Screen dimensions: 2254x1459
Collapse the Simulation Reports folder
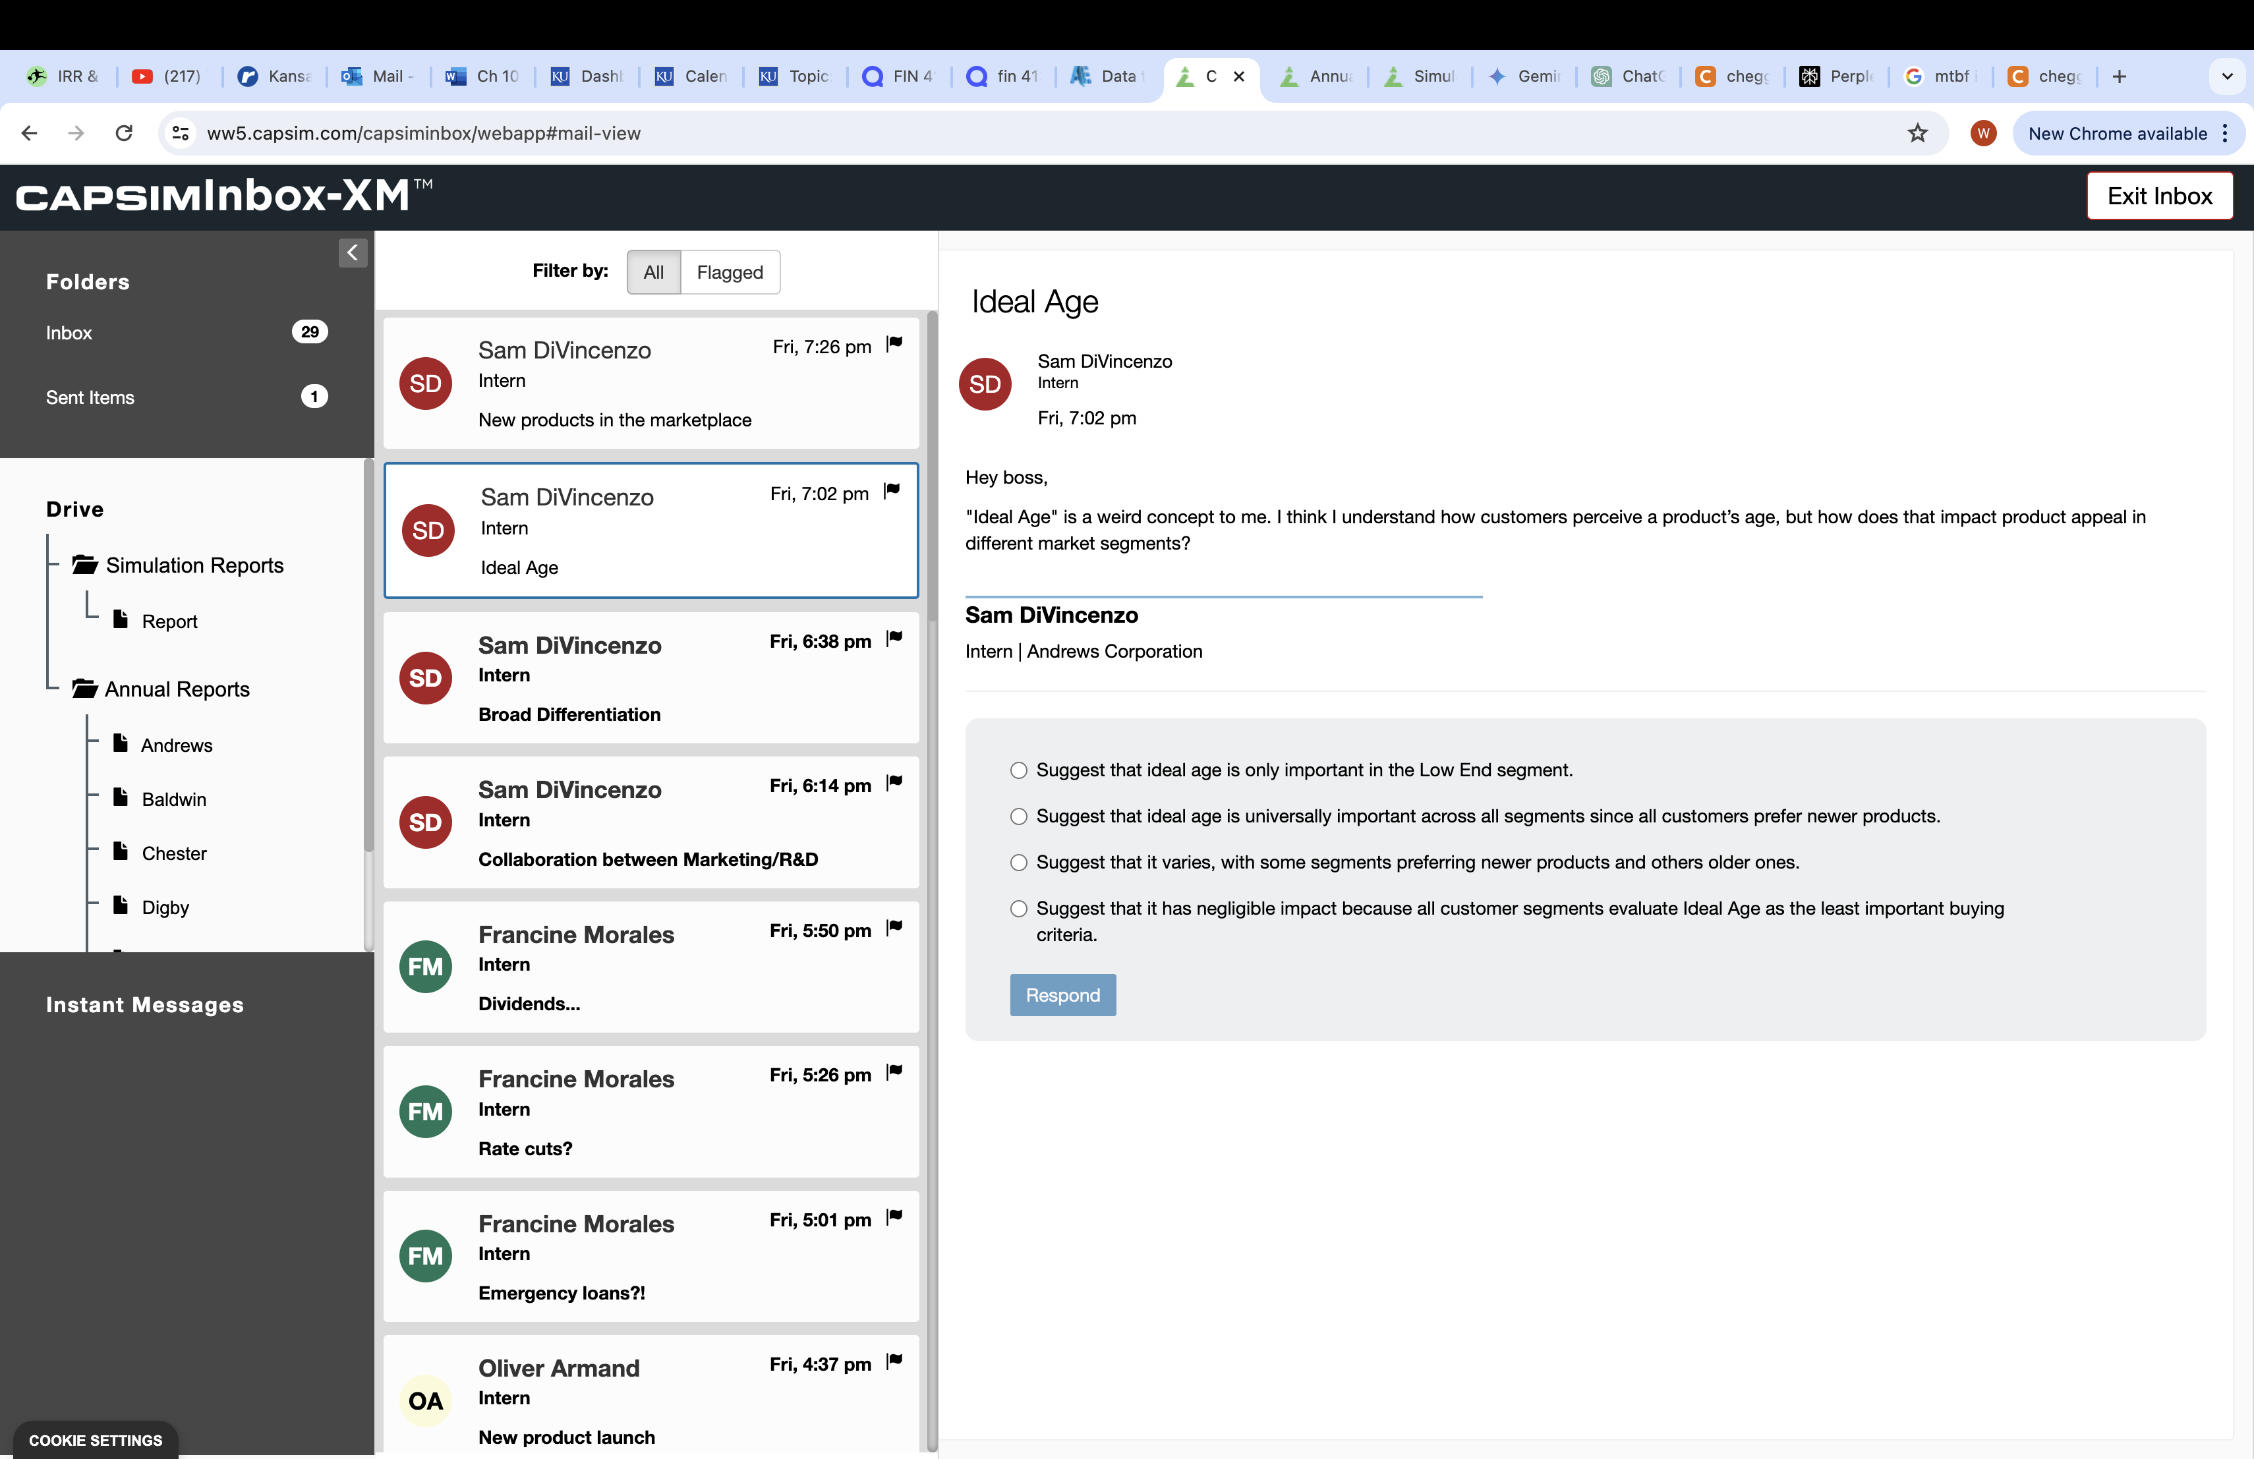click(x=85, y=565)
